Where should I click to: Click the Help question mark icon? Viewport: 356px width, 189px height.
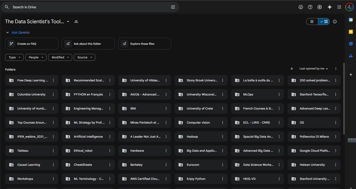pyautogui.click(x=310, y=7)
